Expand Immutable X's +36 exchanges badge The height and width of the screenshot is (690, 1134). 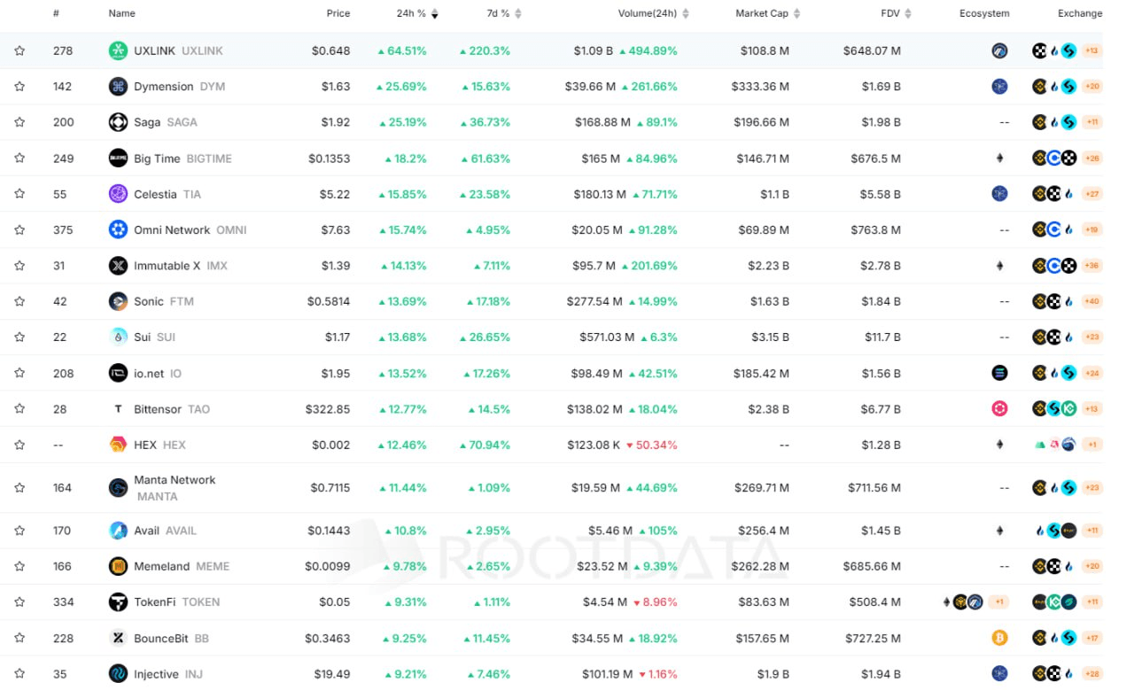point(1091,266)
